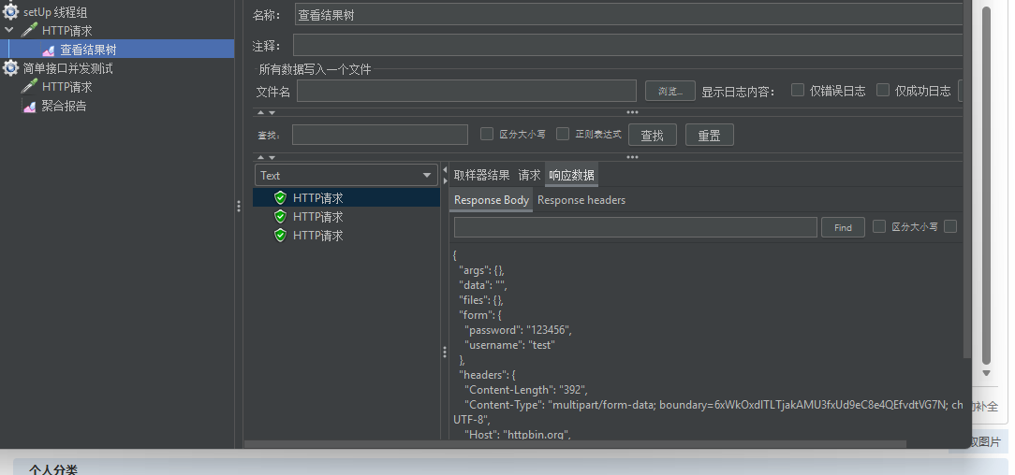Click the "Content-Length": "392" line
Viewport: 1015px width, 475px height.
pyautogui.click(x=527, y=390)
